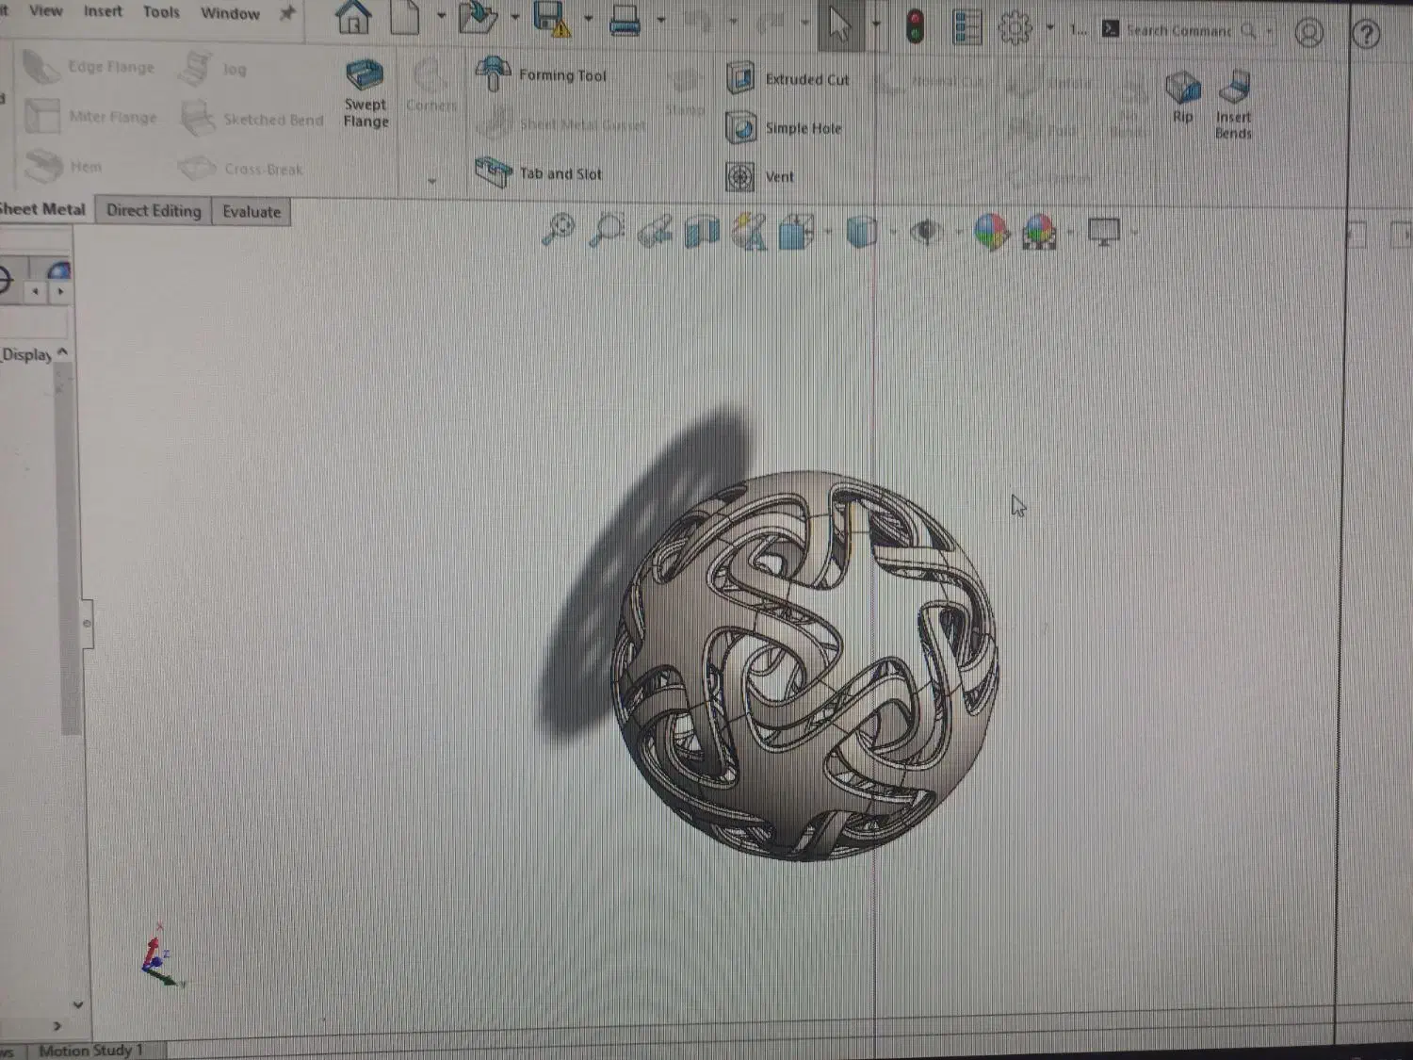Toggle the pin icon on the CommandManager
This screenshot has width=1413, height=1060.
[287, 13]
